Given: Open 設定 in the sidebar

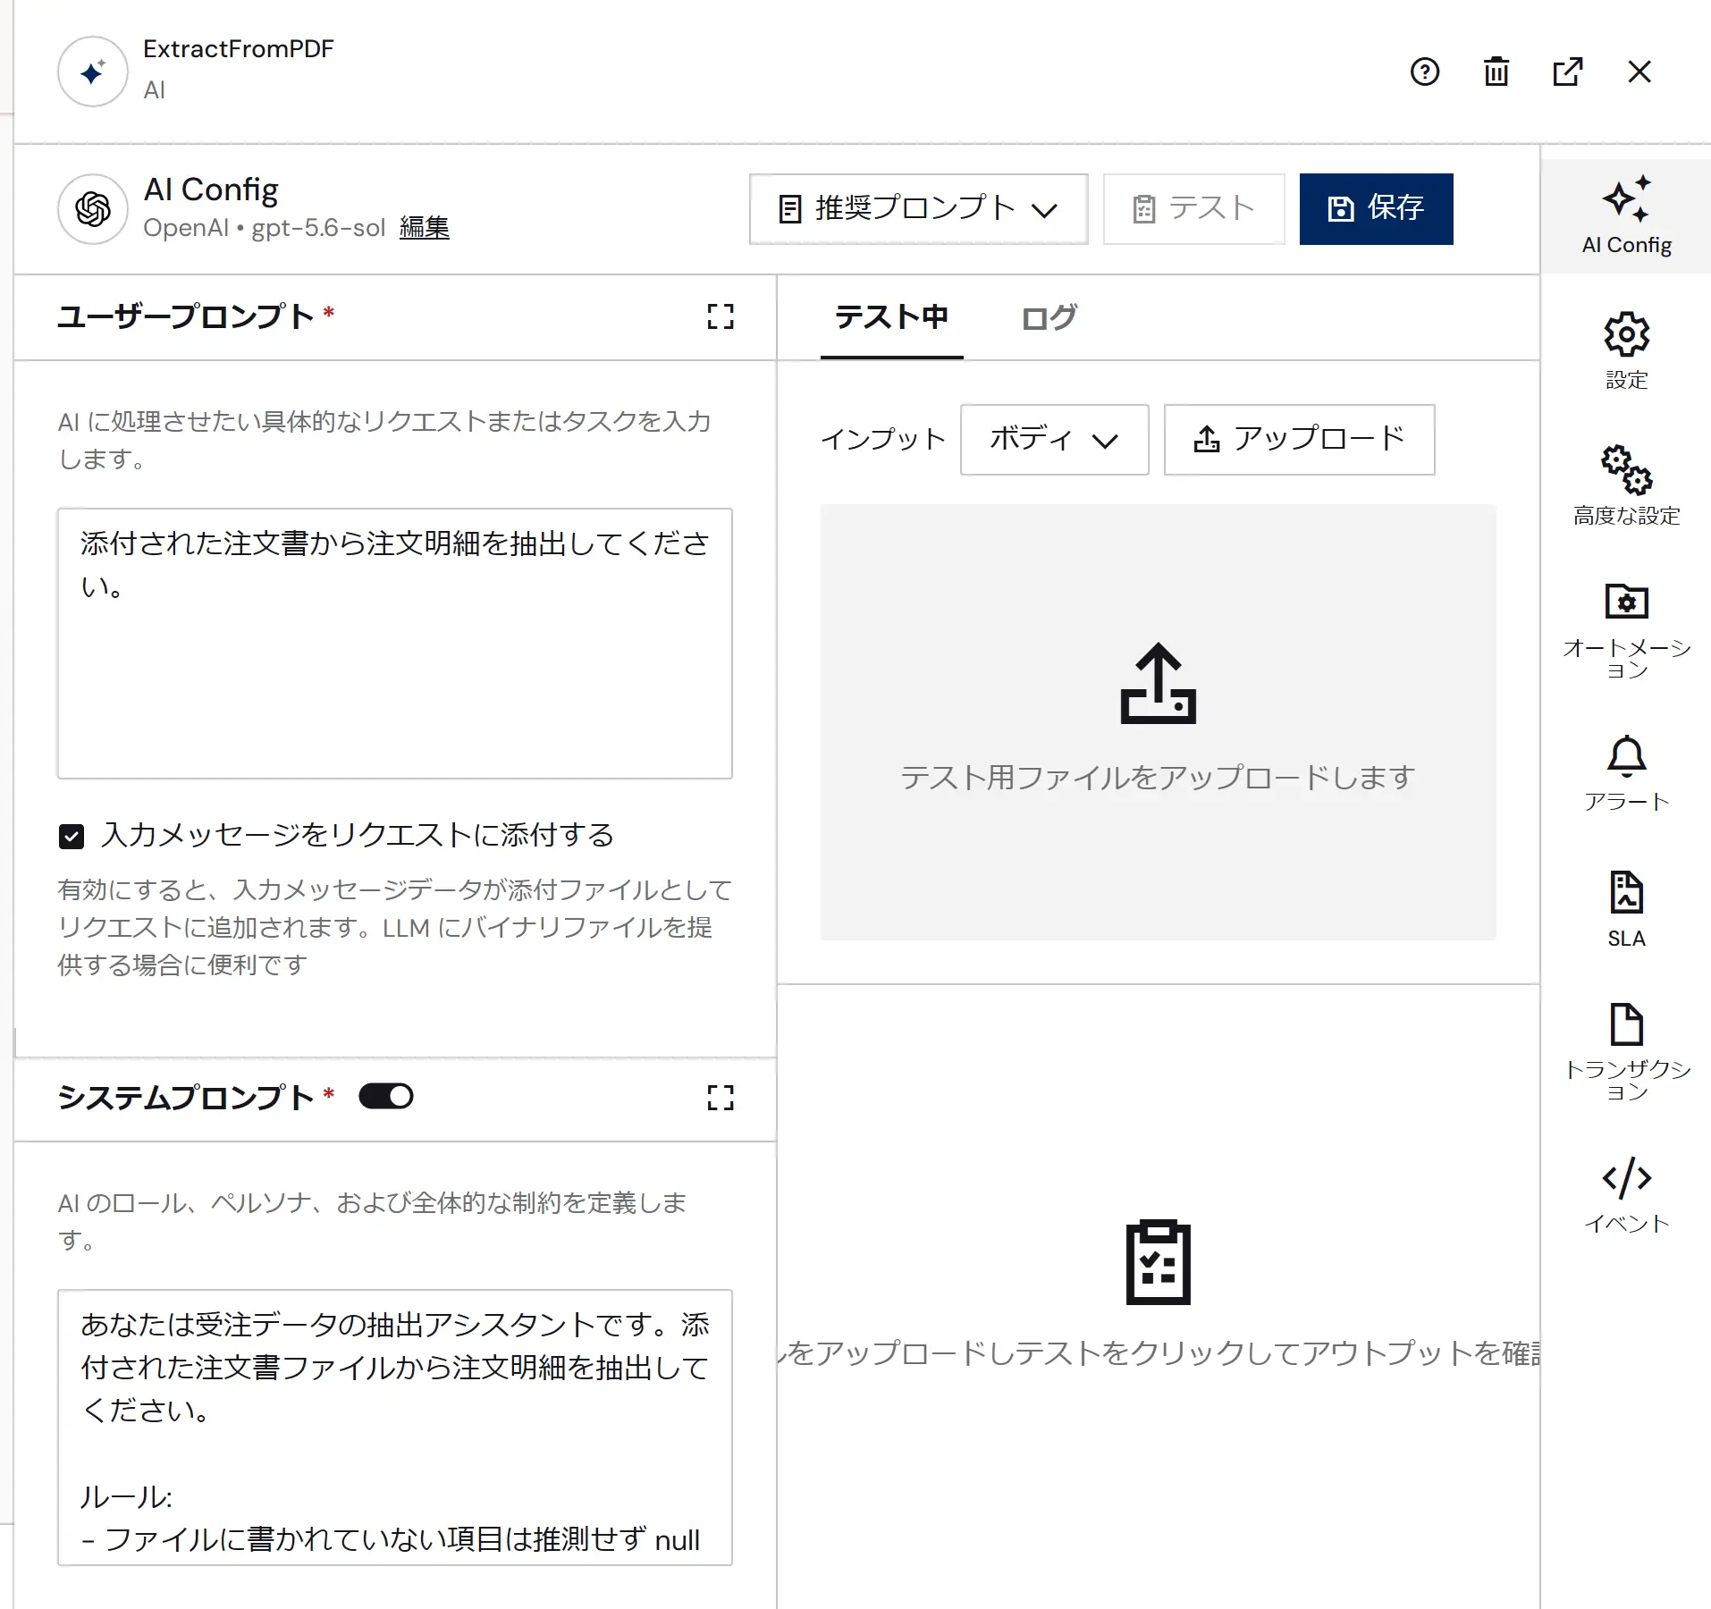Looking at the screenshot, I should [x=1626, y=350].
